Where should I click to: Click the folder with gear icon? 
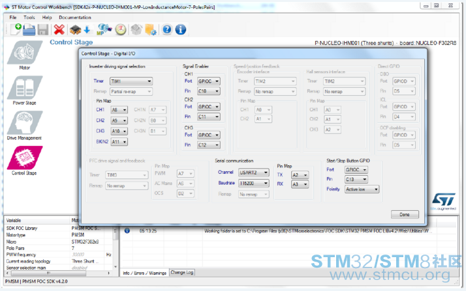151,30
